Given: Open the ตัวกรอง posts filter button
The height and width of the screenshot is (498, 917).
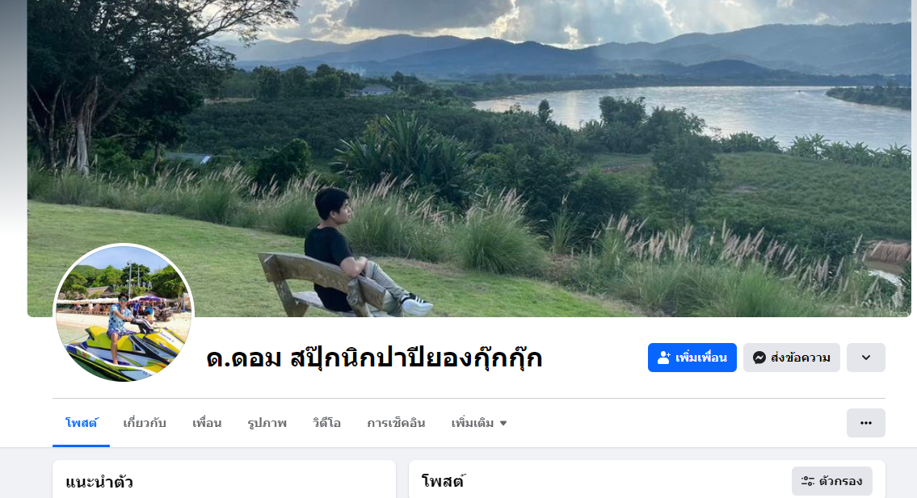Looking at the screenshot, I should click(x=831, y=481).
